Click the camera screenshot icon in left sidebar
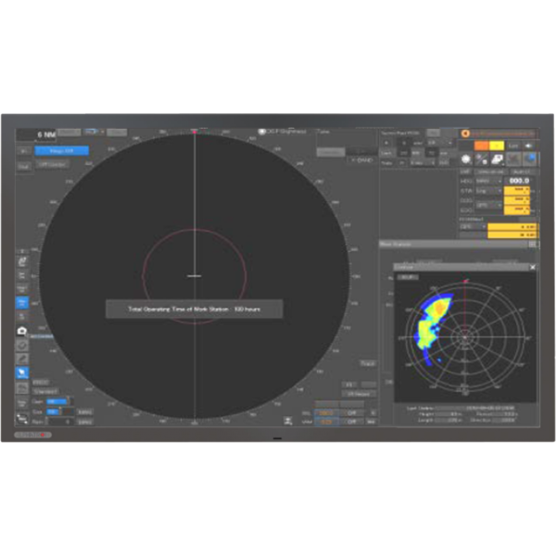This screenshot has height=556, width=556. click(x=22, y=331)
